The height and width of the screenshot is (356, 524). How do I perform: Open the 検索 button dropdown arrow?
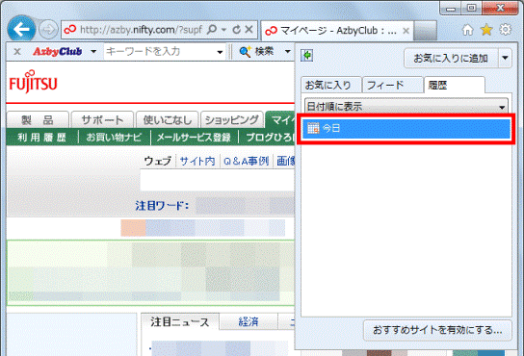point(288,52)
